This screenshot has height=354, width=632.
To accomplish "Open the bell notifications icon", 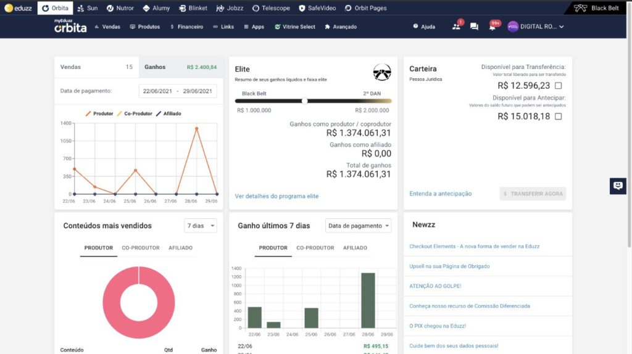I will [492, 27].
